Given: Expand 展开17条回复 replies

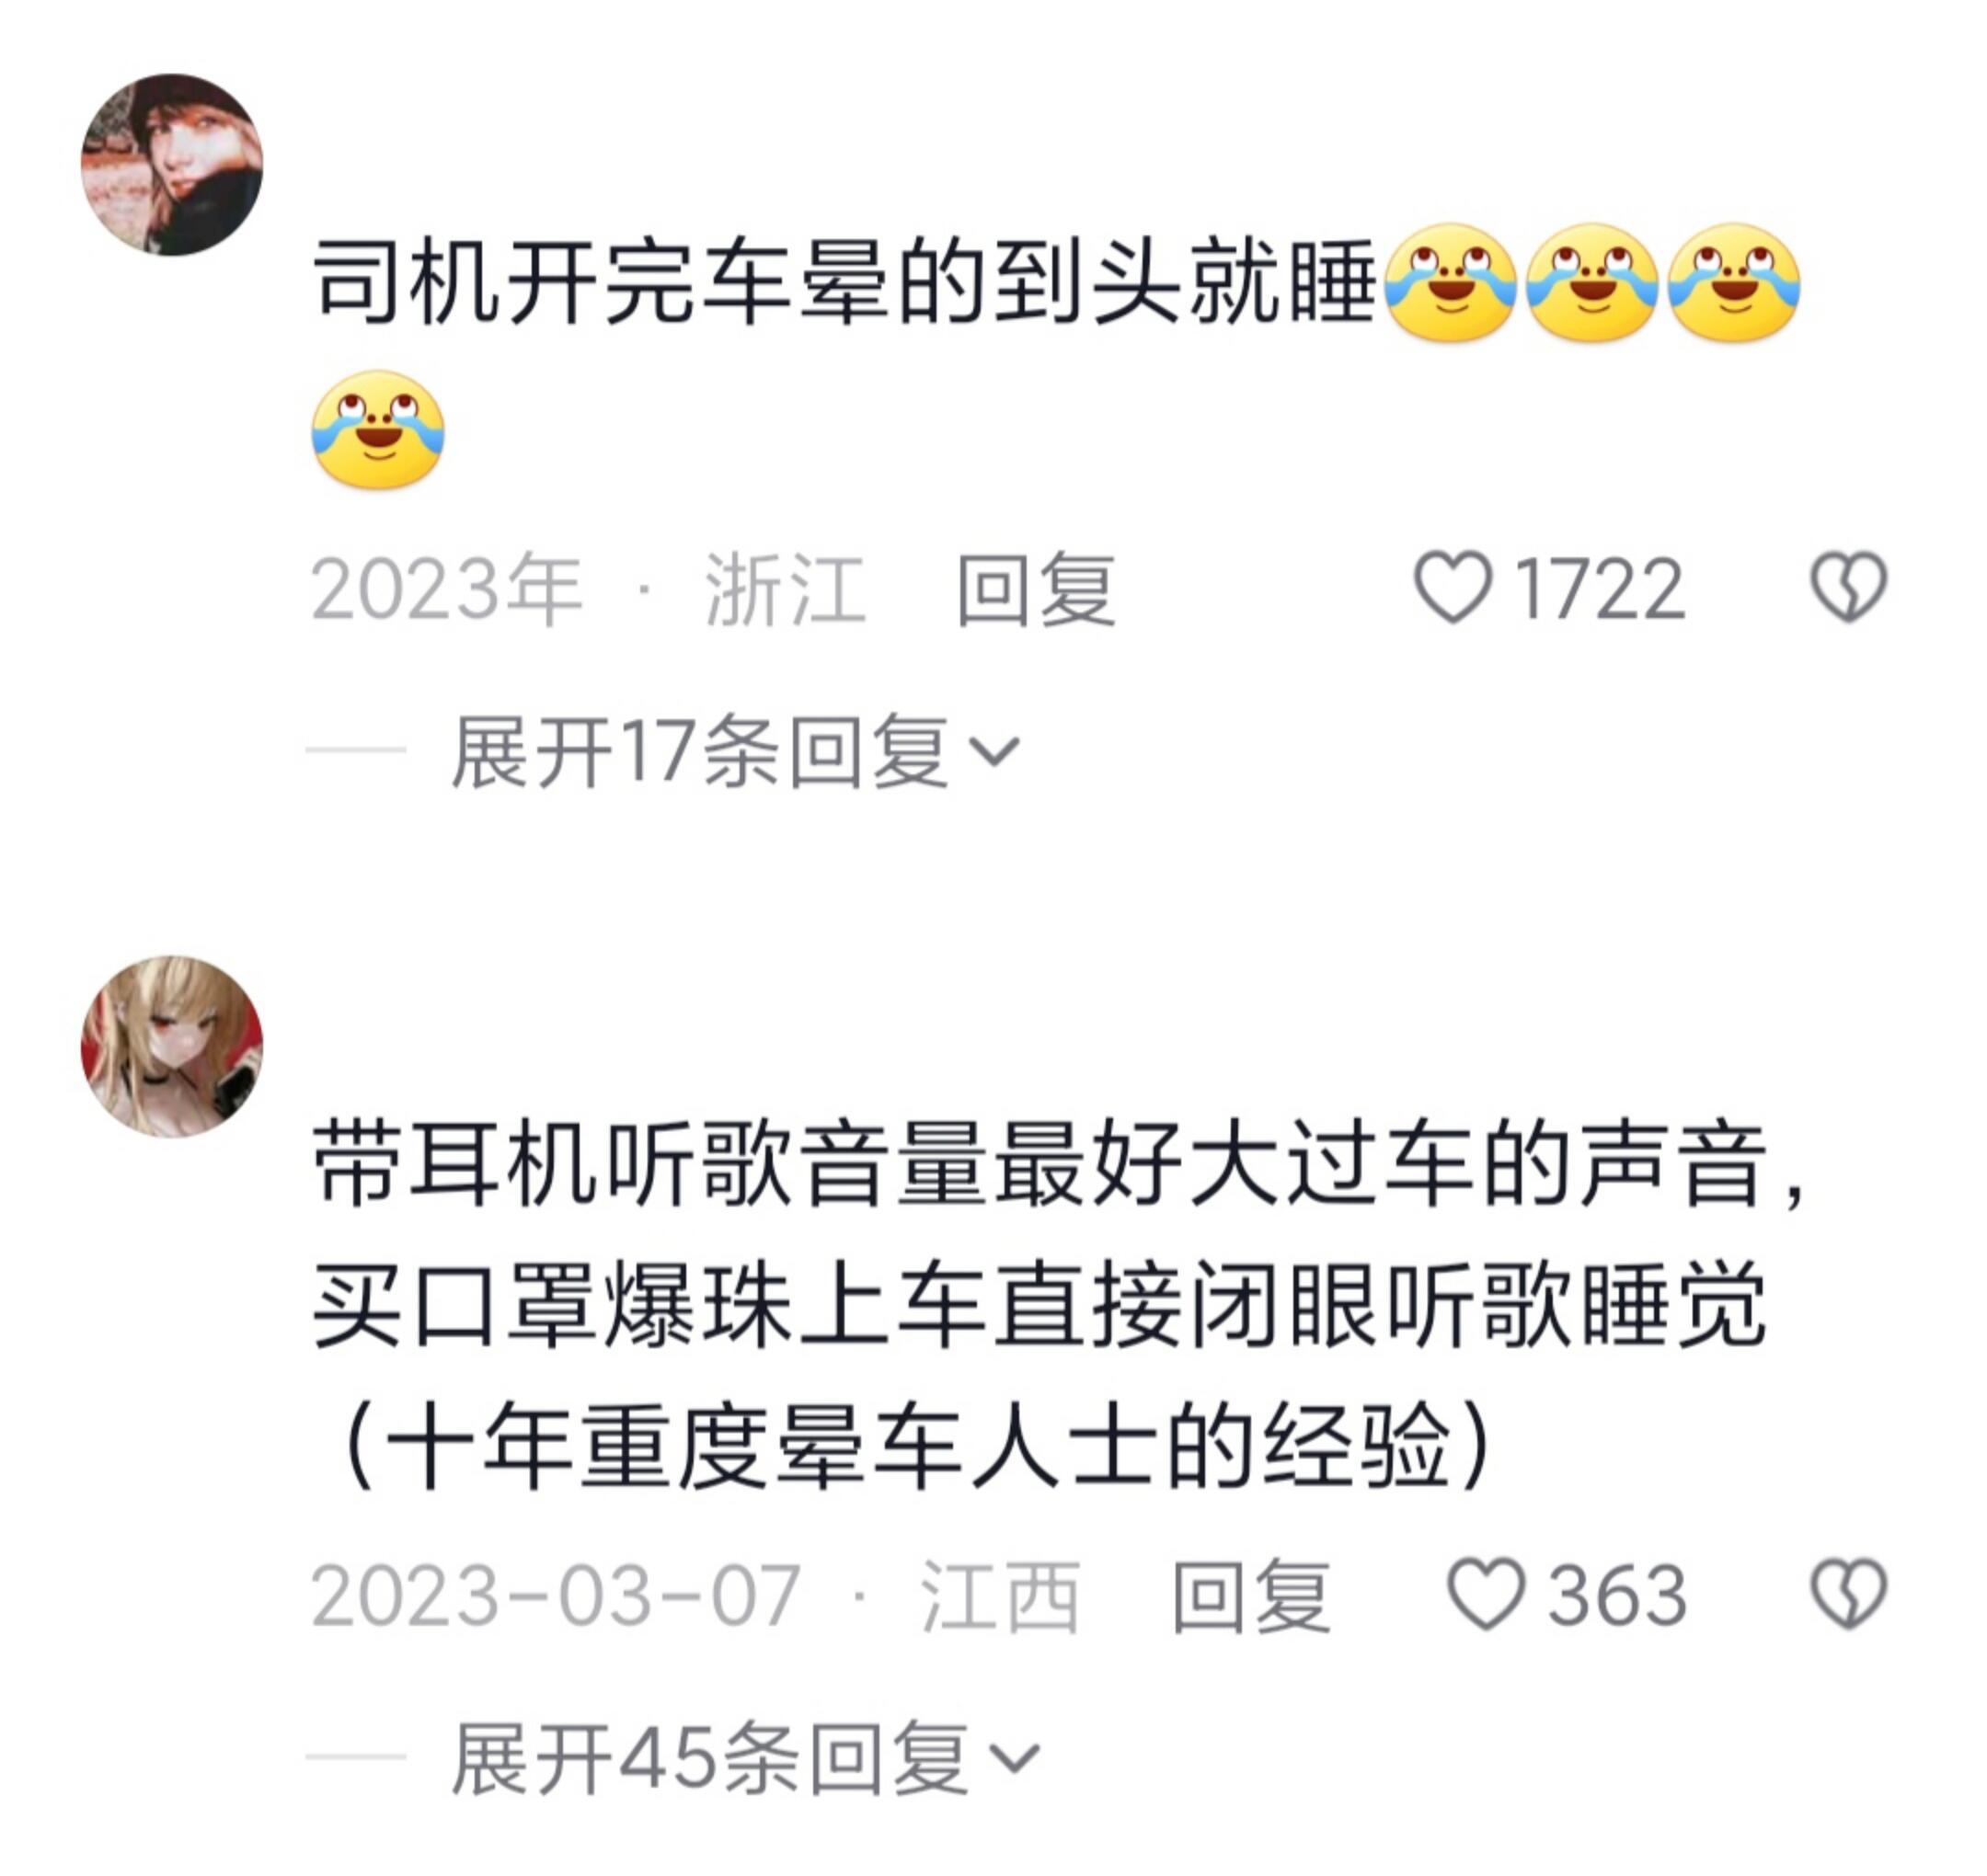Looking at the screenshot, I should [x=735, y=751].
